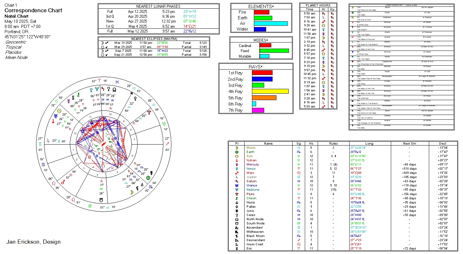This screenshot has width=463, height=254.
Task: Click the green Earth symbol on the chart wheel
Action: tap(148, 178)
